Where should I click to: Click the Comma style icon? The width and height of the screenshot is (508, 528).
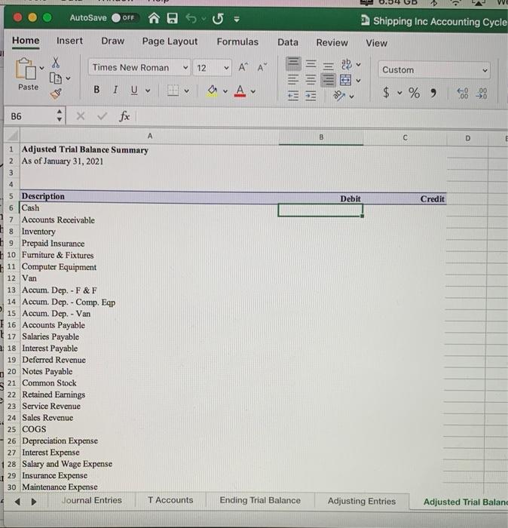click(433, 93)
